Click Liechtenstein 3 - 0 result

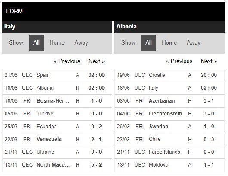209,114
